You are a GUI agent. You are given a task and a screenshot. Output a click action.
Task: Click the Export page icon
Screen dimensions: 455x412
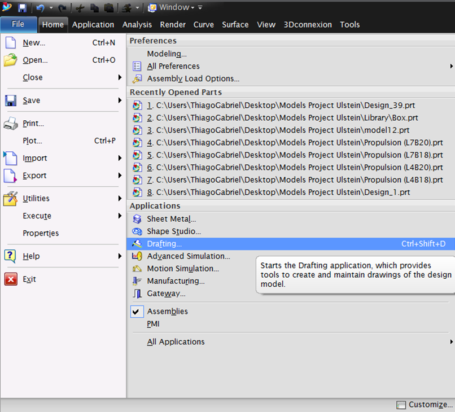click(x=11, y=176)
